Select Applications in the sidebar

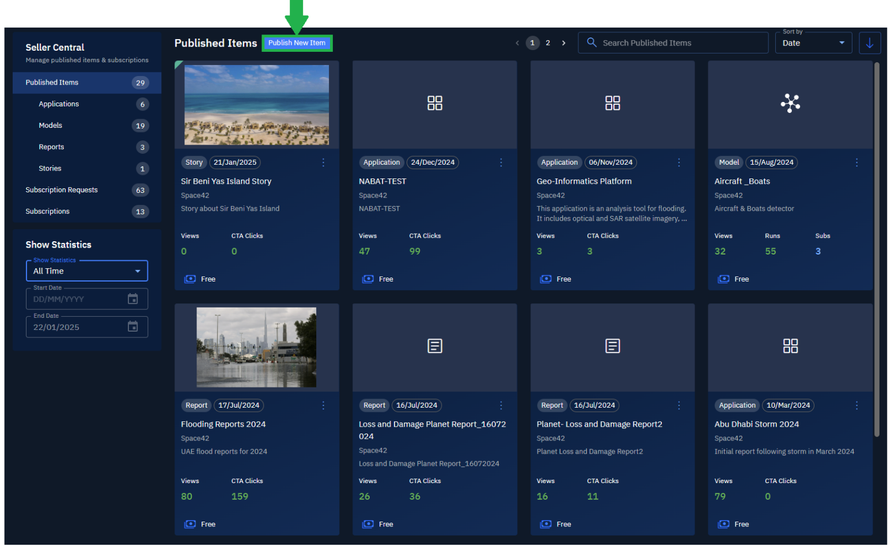coord(59,104)
